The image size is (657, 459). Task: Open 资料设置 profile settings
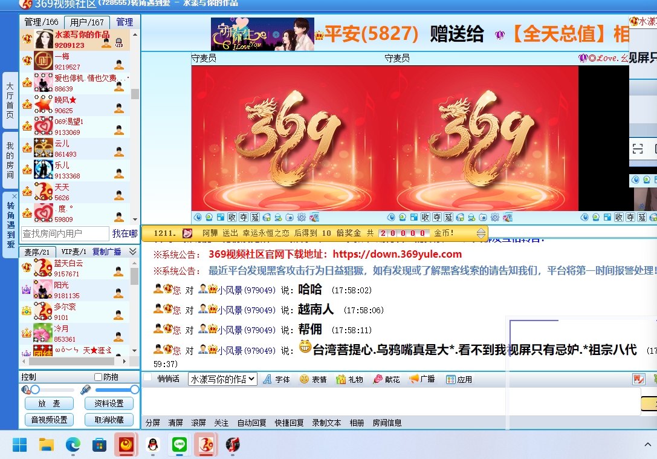click(x=109, y=403)
